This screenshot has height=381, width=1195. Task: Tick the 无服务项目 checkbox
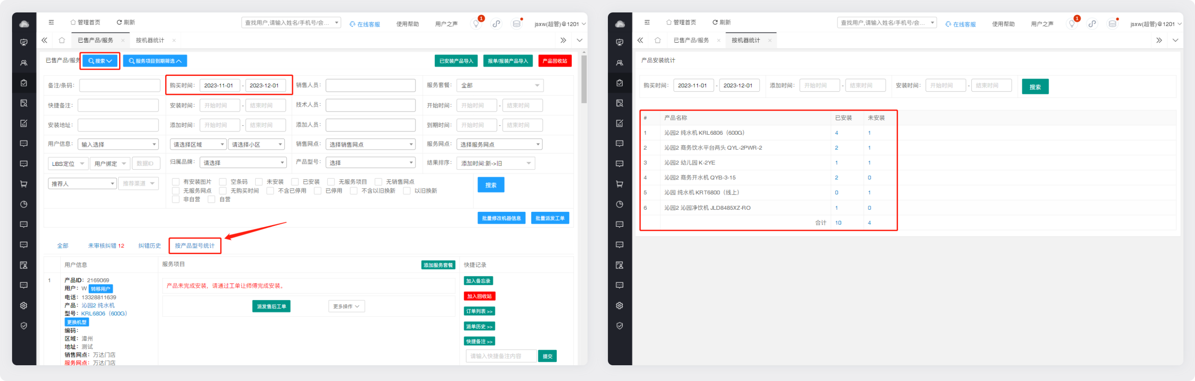331,182
